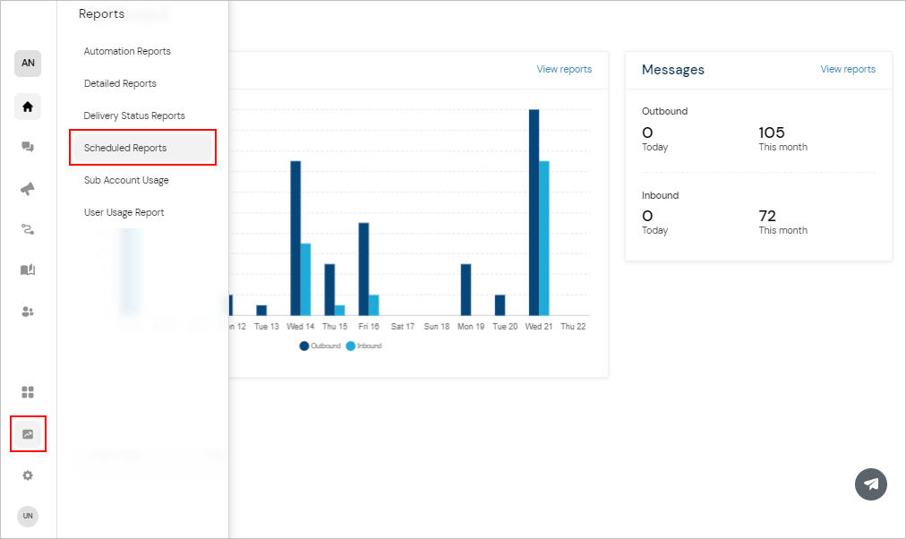
Task: Click the 105 outbound this month value
Action: pos(772,133)
